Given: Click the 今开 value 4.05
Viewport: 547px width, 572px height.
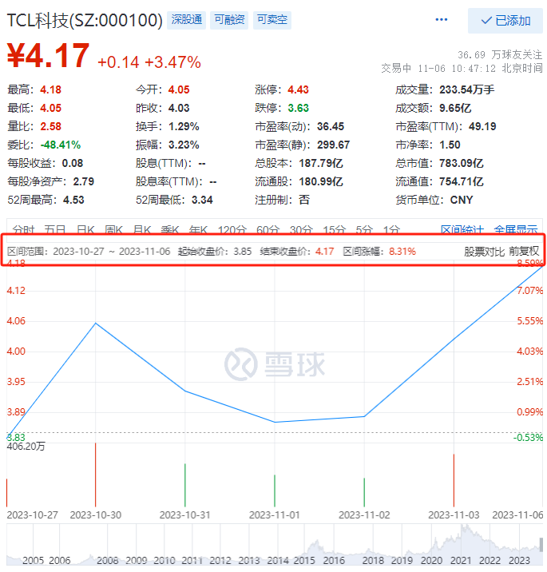Looking at the screenshot, I should [179, 89].
